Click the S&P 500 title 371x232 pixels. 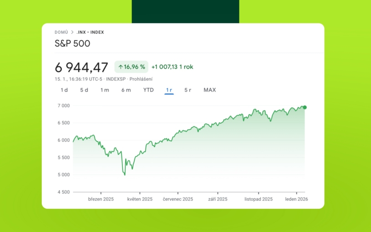(x=72, y=44)
